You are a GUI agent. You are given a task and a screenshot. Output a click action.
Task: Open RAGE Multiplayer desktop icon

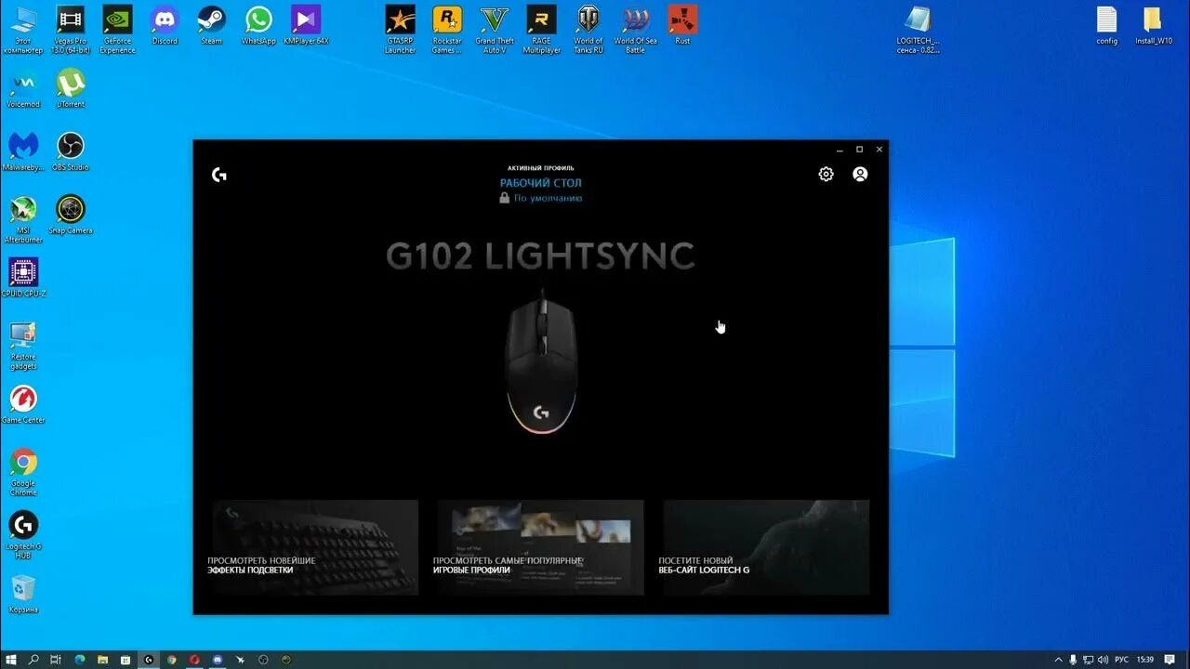[542, 30]
